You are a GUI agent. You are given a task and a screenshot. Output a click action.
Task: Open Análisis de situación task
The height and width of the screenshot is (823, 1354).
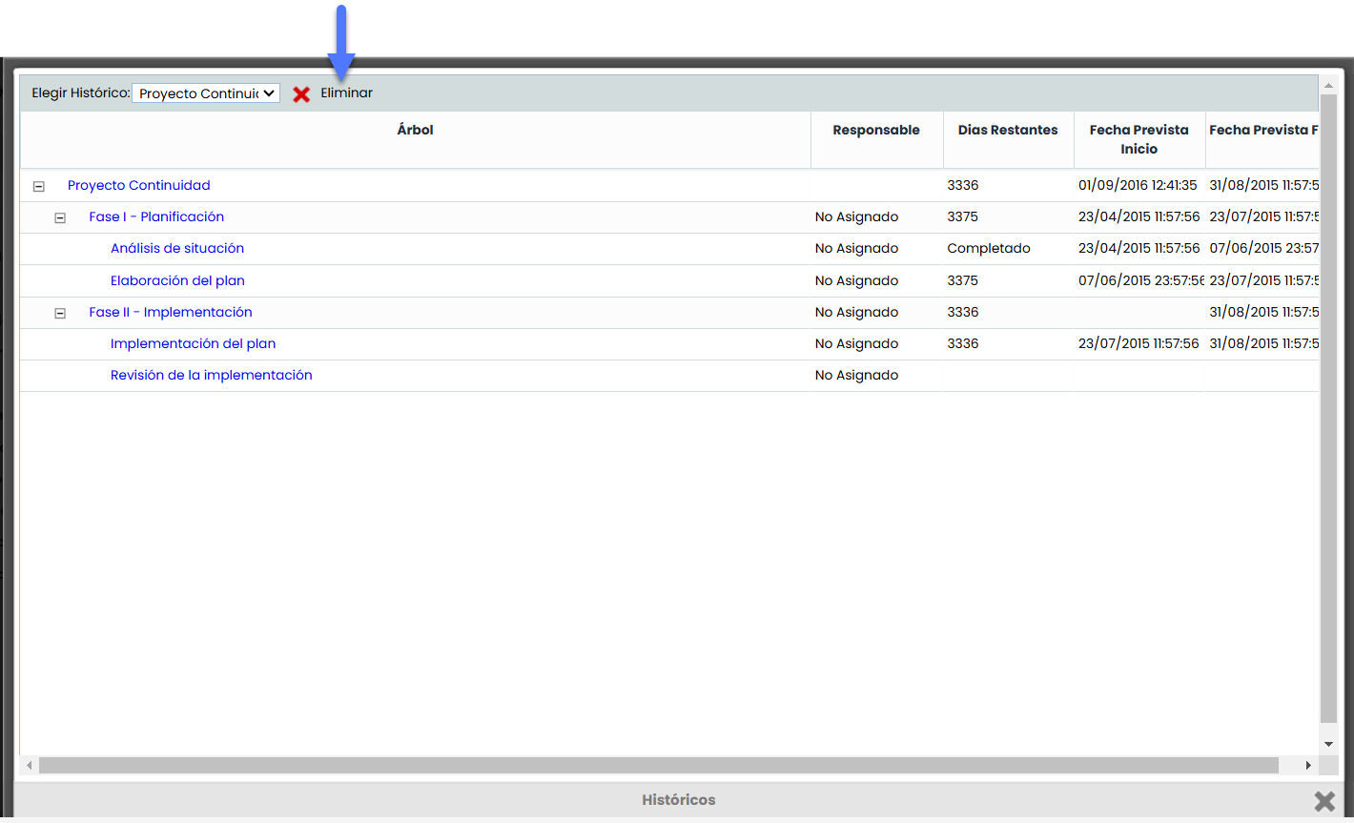pyautogui.click(x=177, y=249)
